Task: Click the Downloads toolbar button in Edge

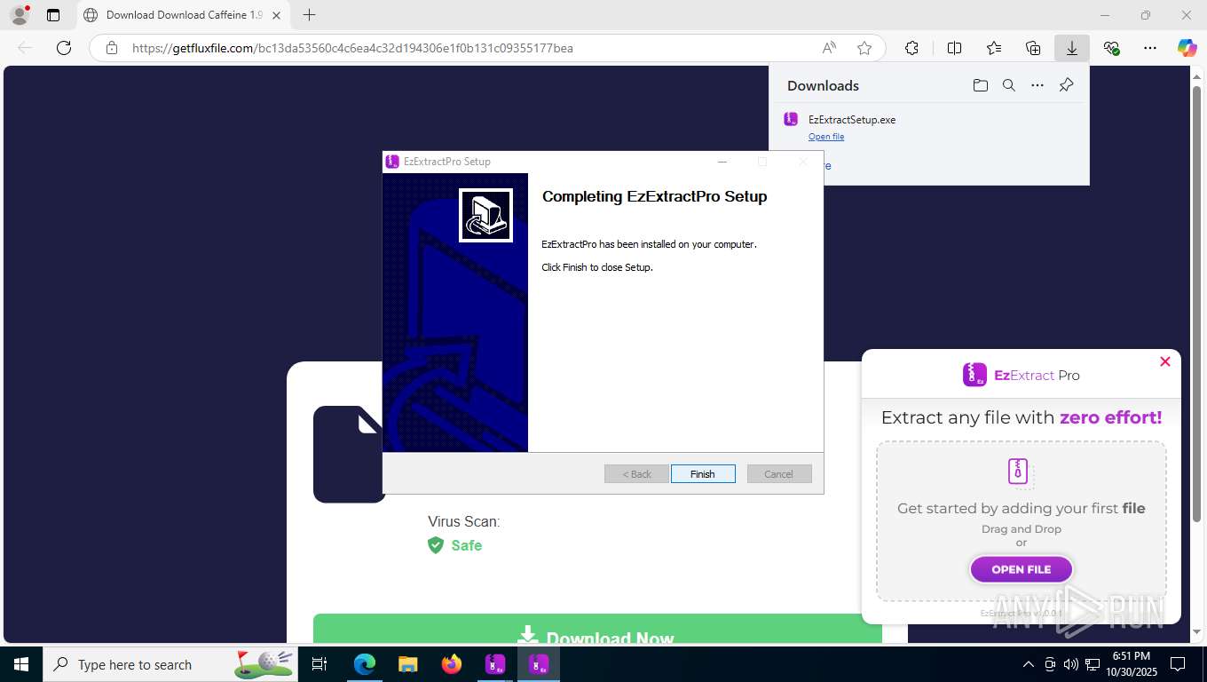Action: 1072,48
